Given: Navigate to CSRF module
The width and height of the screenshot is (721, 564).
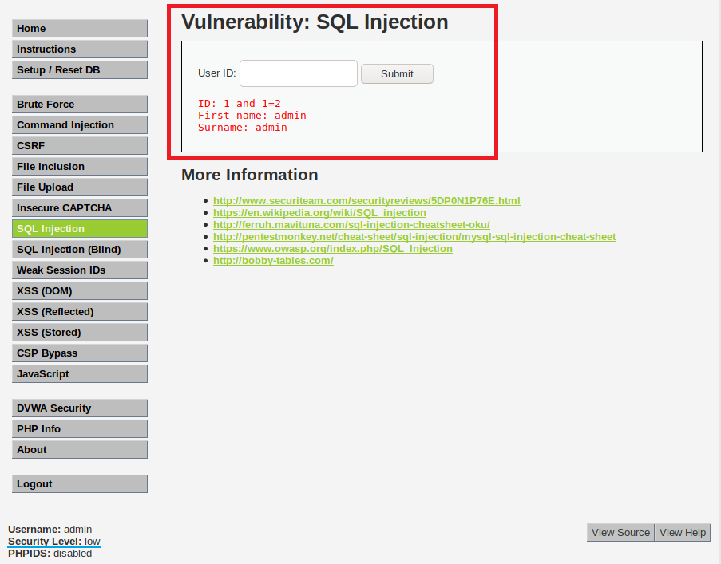Looking at the screenshot, I should (x=80, y=146).
